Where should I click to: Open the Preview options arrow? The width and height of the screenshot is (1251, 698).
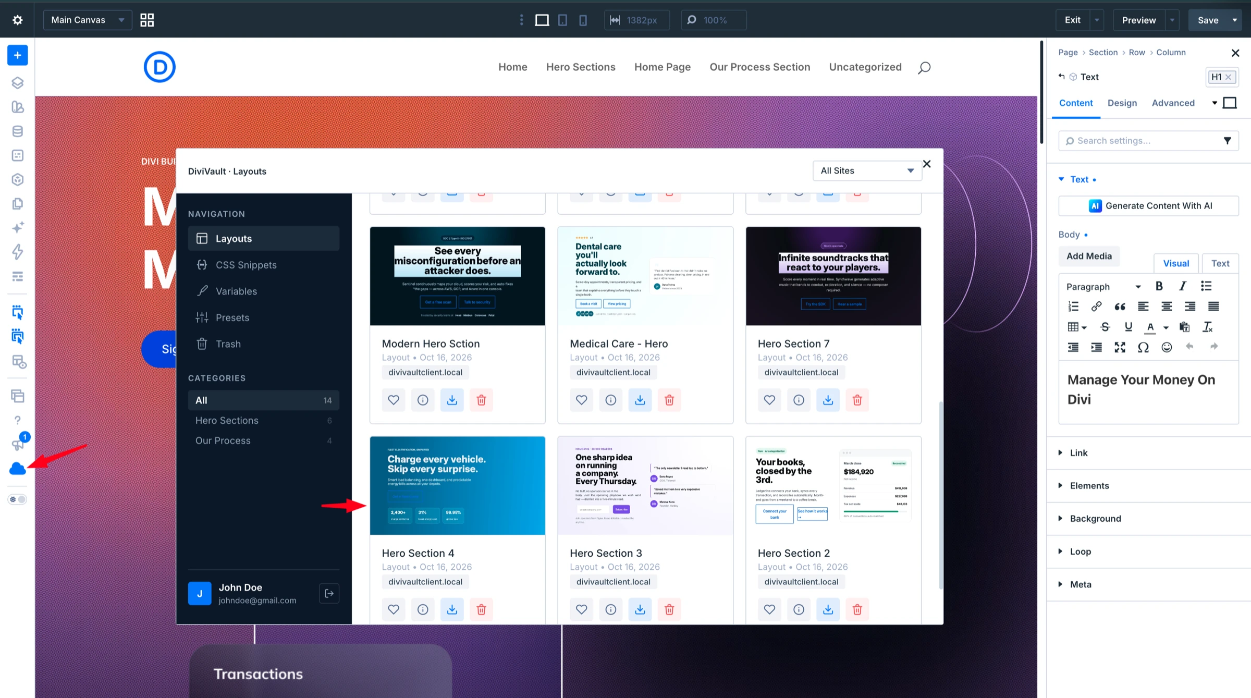1172,20
